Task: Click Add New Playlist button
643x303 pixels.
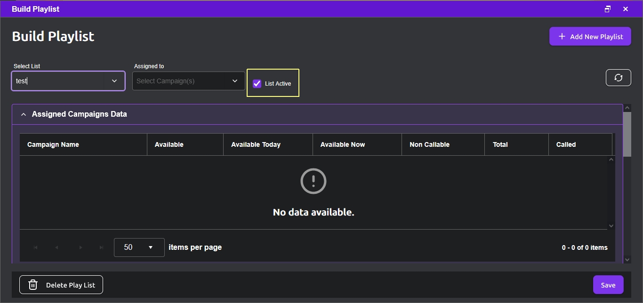Action: tap(590, 36)
